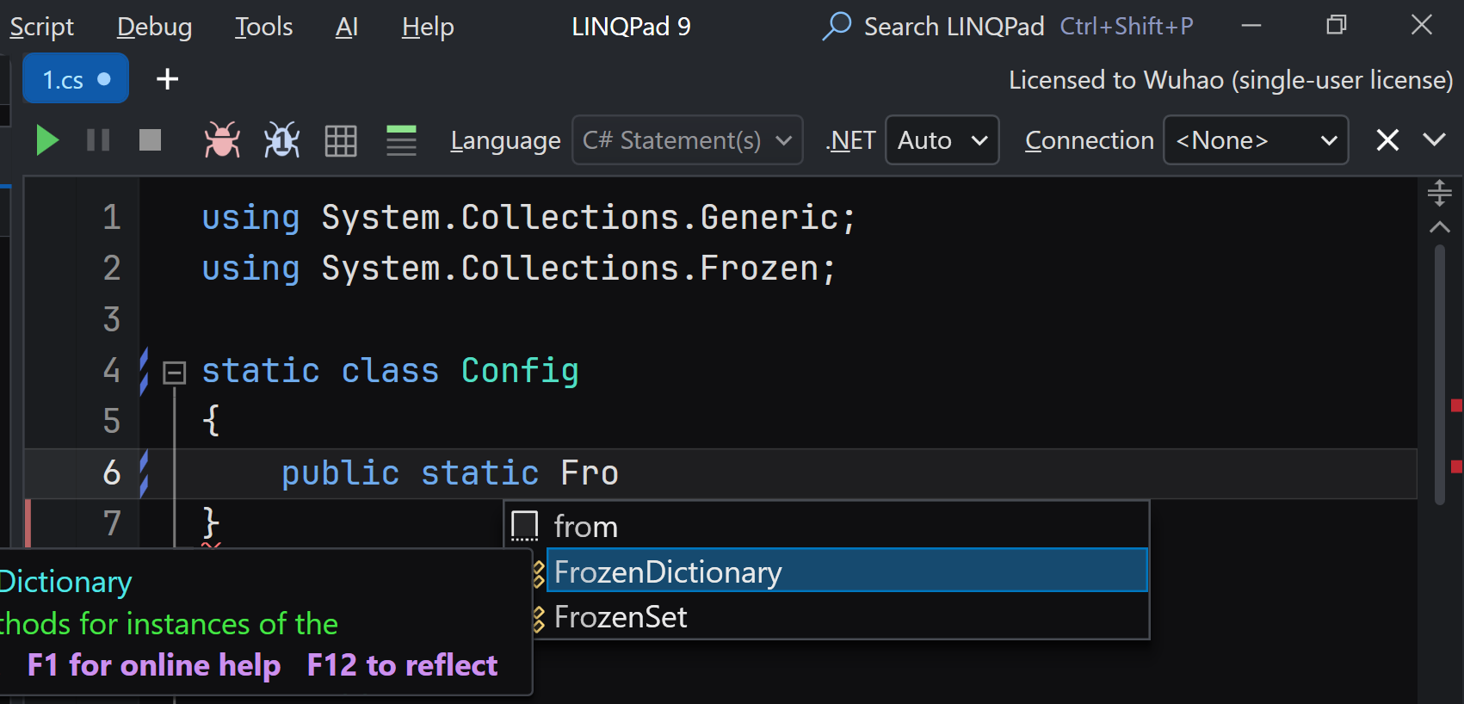The width and height of the screenshot is (1464, 704).
Task: Open the .NET version Auto dropdown
Action: (x=942, y=140)
